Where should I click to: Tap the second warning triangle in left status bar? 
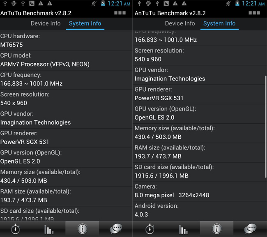click(x=50, y=3)
